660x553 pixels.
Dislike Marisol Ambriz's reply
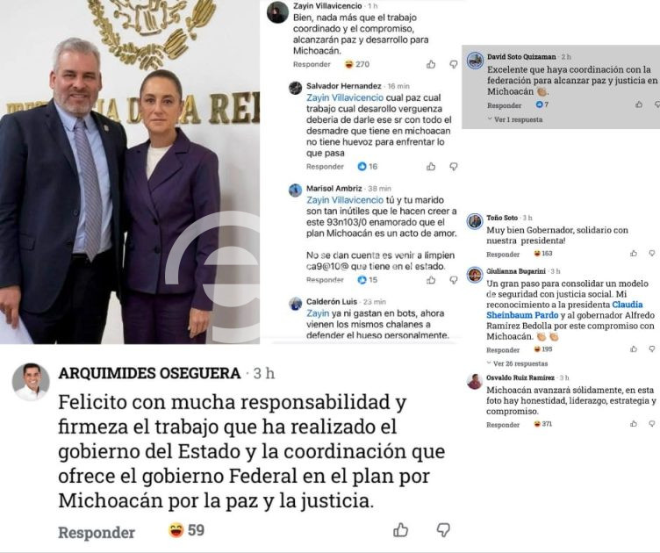click(454, 280)
